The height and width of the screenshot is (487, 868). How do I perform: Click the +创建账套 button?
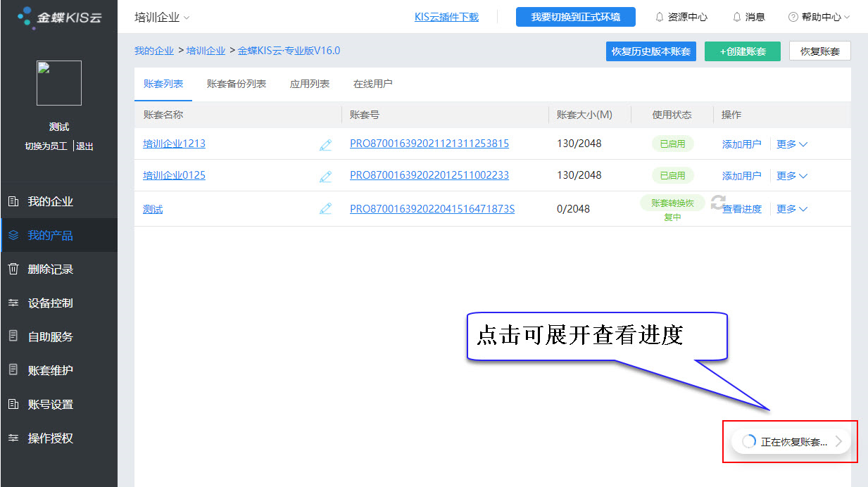[743, 51]
